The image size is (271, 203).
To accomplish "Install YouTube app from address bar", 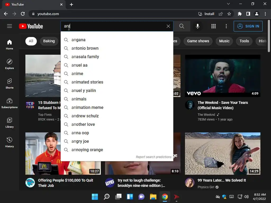I will [x=206, y=14].
